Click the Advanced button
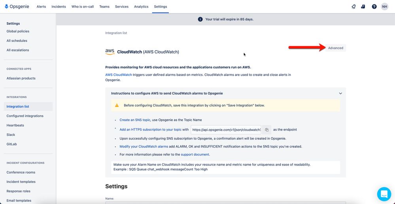395x204 pixels. click(x=336, y=48)
